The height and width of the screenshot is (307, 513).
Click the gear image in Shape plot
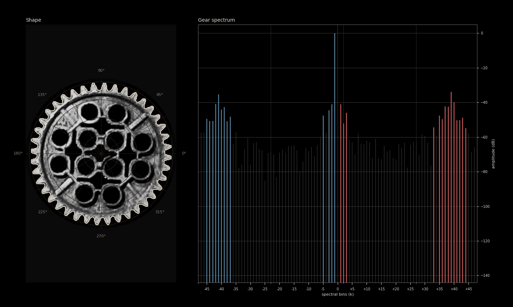pyautogui.click(x=101, y=153)
